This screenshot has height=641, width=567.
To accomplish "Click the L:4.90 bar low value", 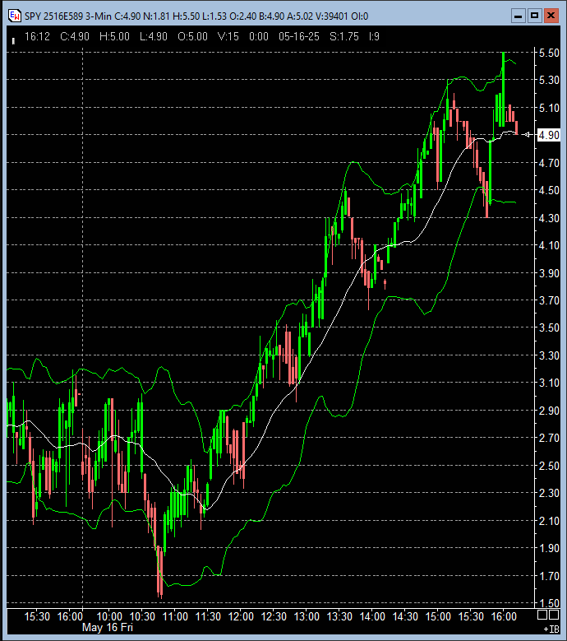I will (x=154, y=37).
